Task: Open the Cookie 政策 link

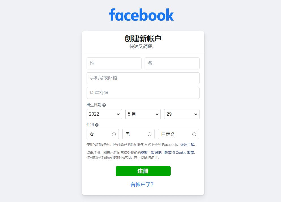Action: [x=185, y=153]
